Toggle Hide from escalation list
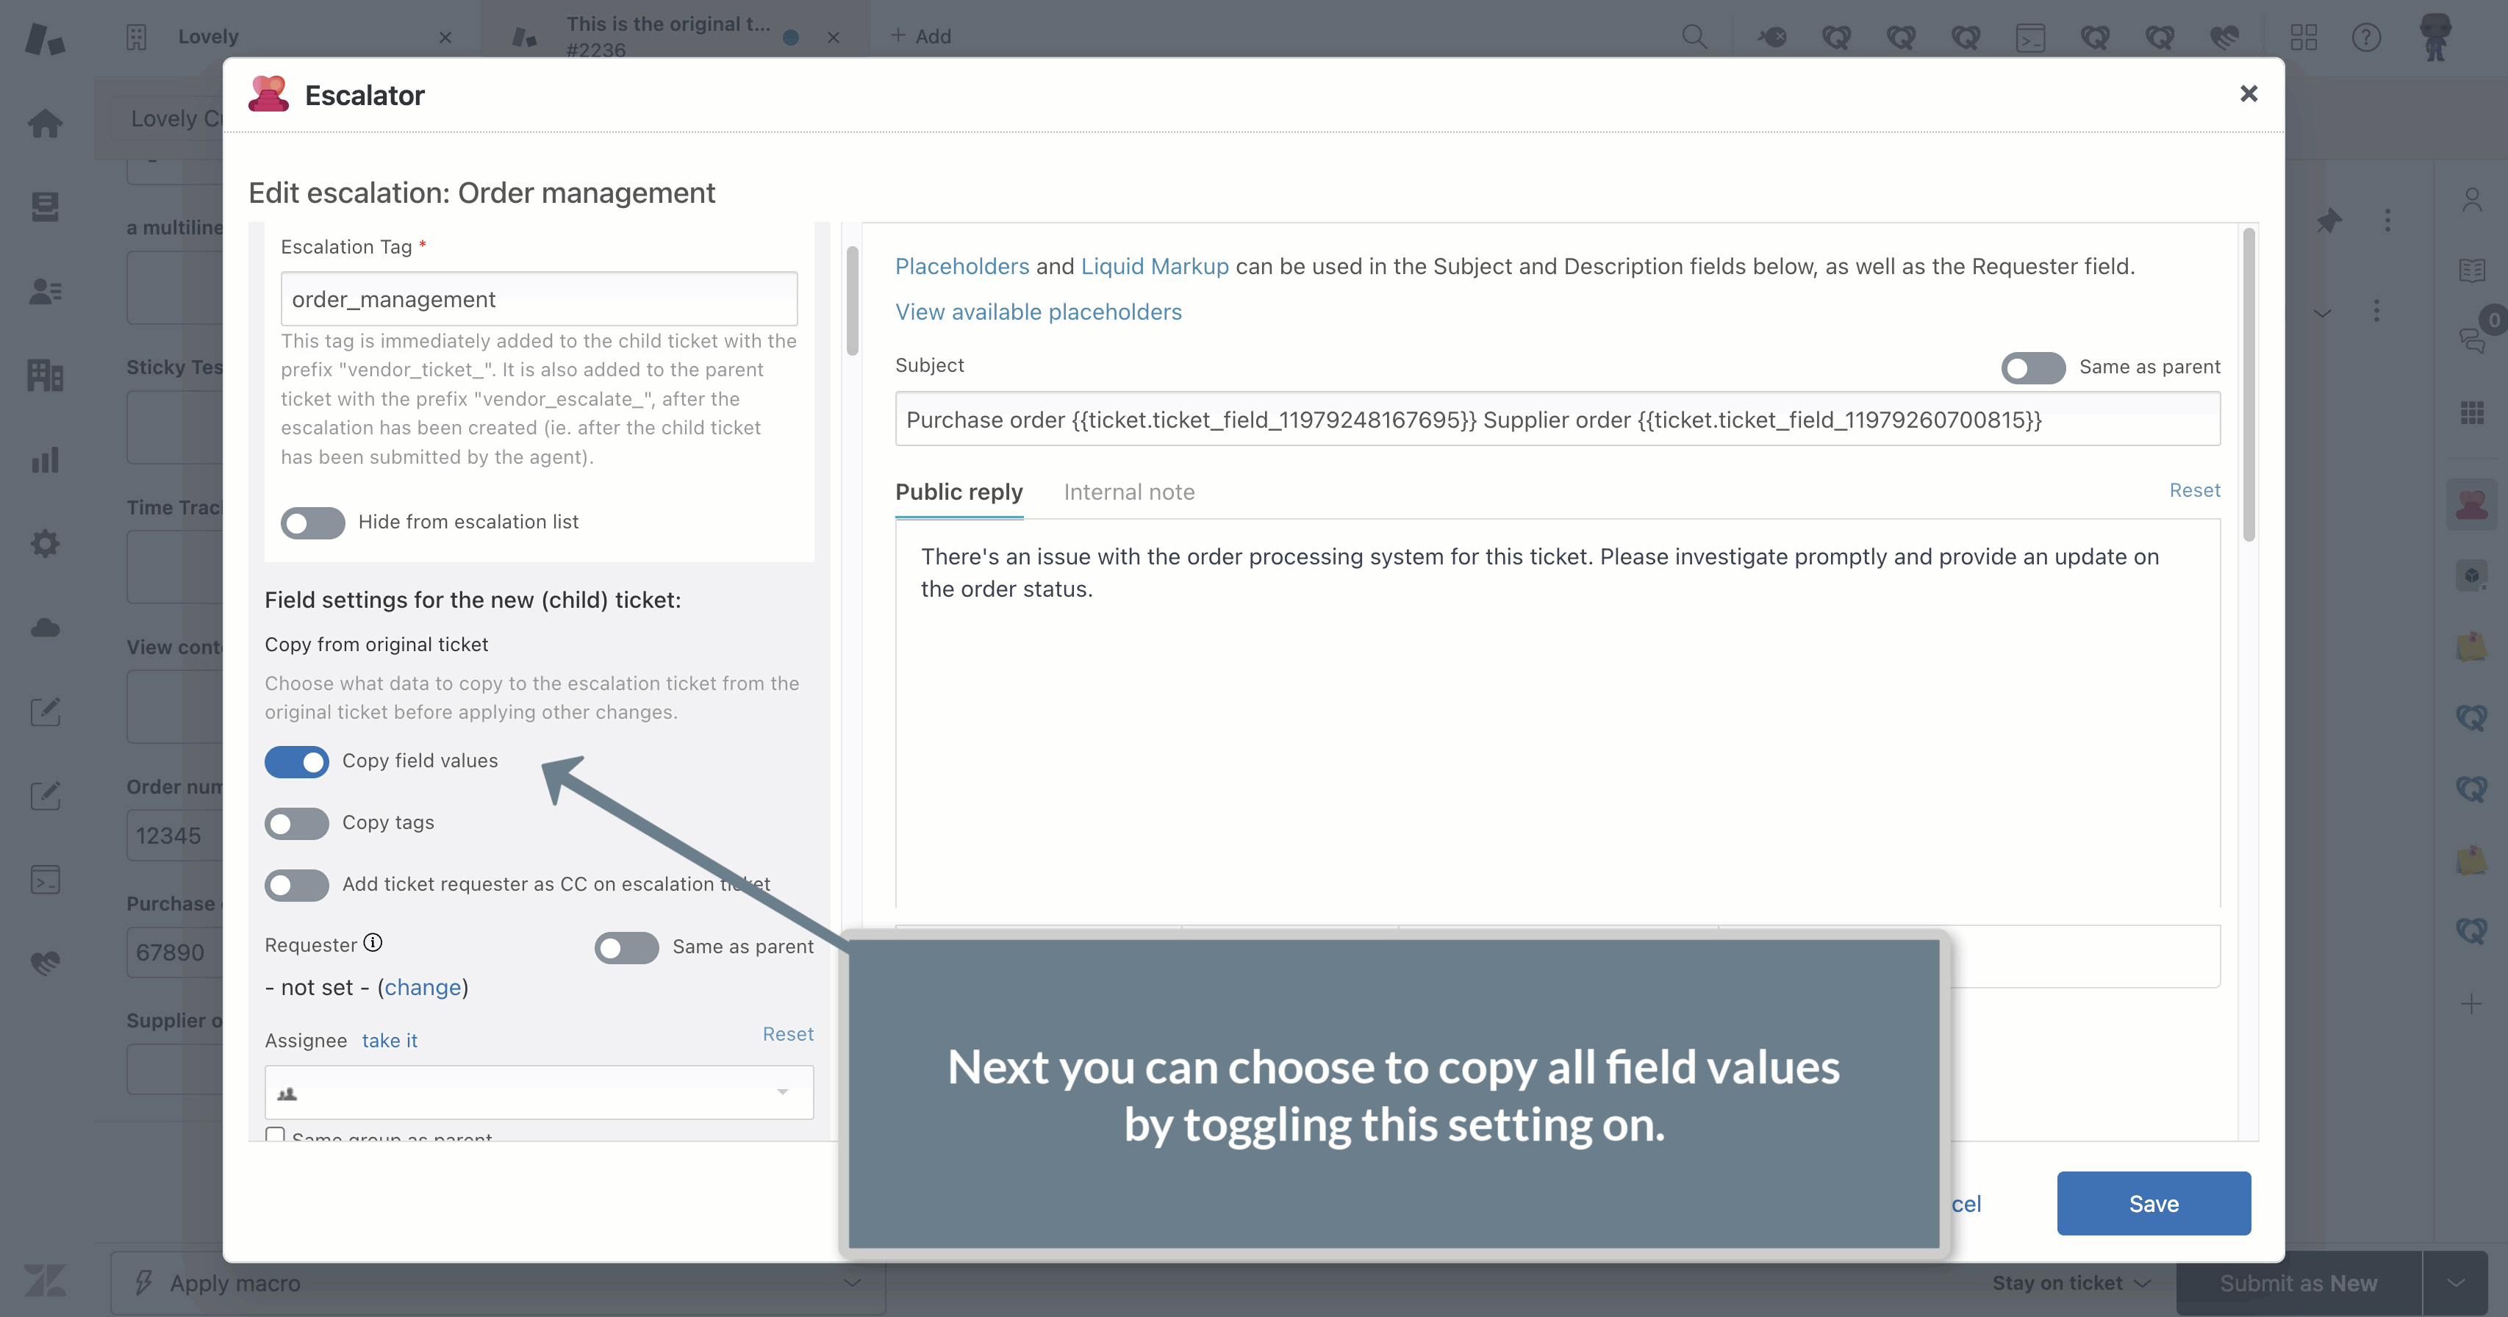Image resolution: width=2508 pixels, height=1317 pixels. (312, 523)
